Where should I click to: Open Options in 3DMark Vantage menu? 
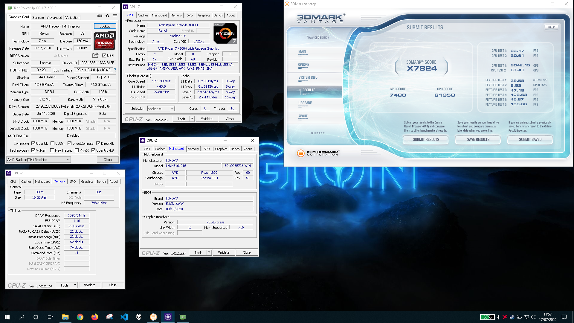point(304,65)
